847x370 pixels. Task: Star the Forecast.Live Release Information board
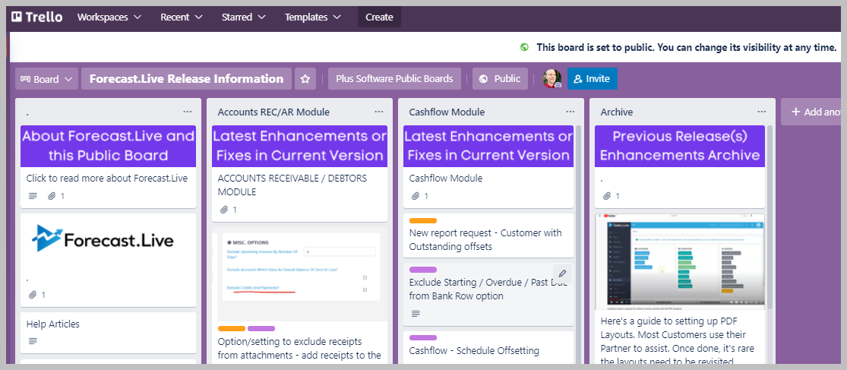click(x=305, y=79)
